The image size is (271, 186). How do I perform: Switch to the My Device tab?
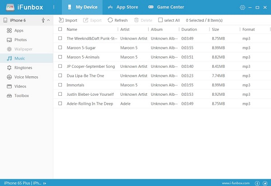click(x=82, y=7)
